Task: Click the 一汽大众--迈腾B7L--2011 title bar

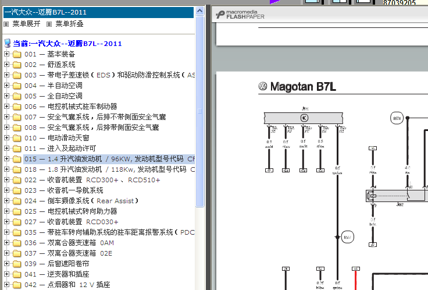Action: coord(98,12)
